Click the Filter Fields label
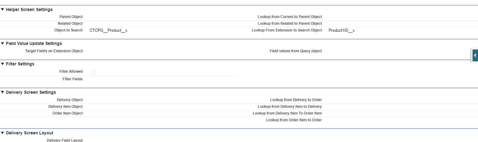 (x=72, y=79)
